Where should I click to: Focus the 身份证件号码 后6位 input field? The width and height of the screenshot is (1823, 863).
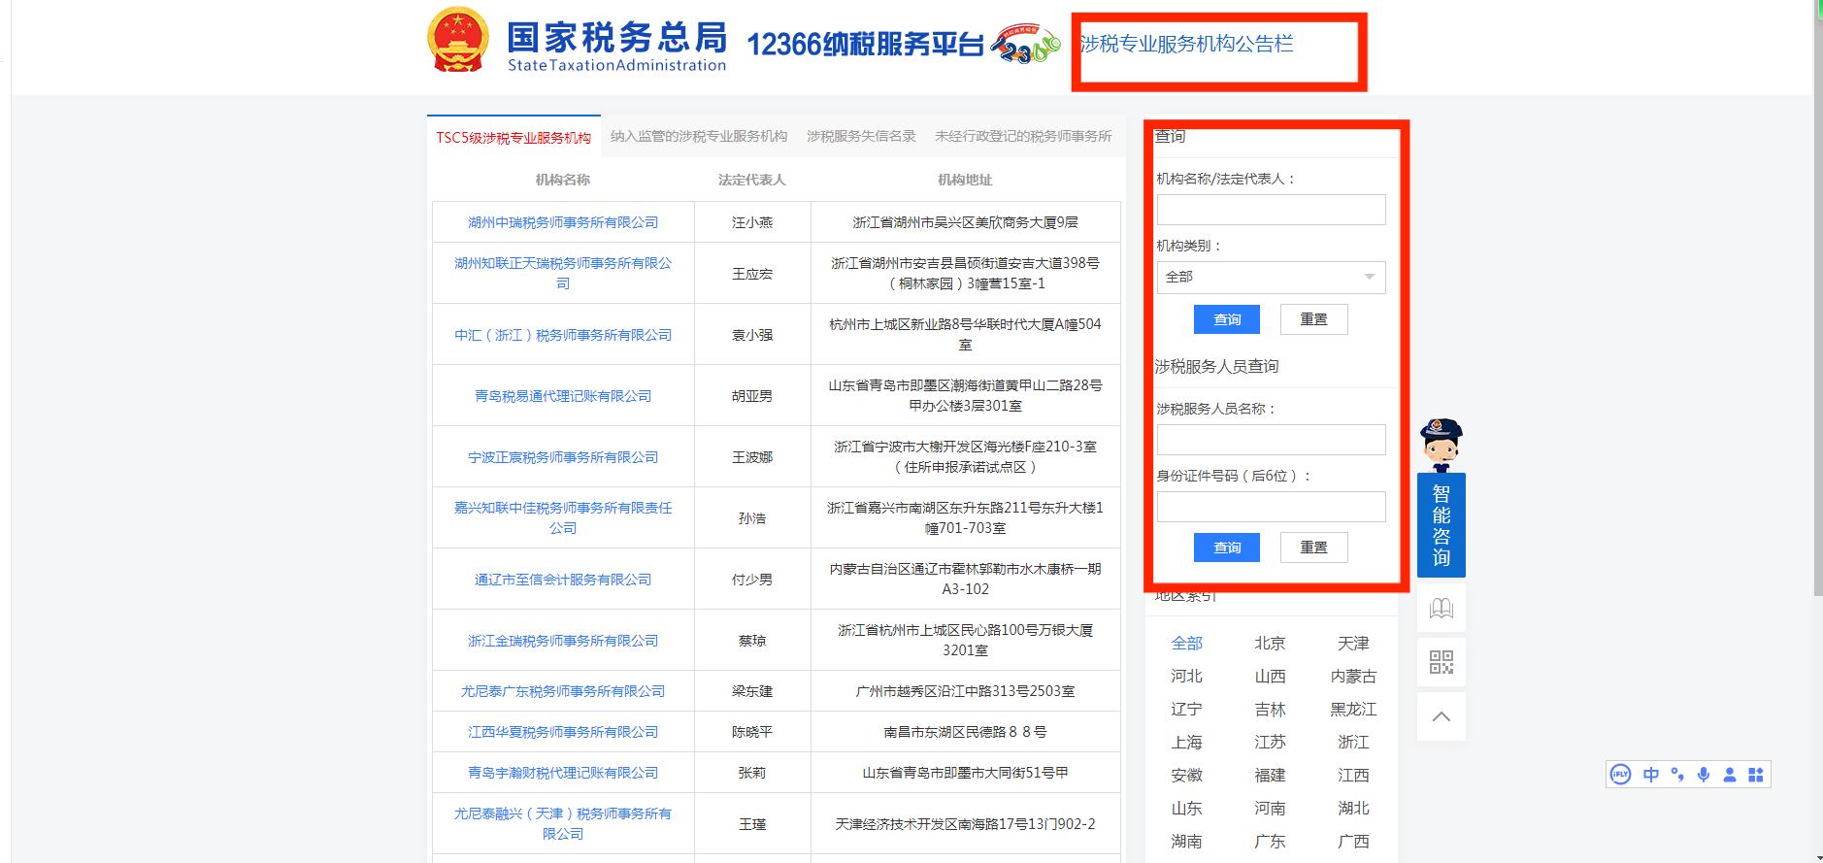pyautogui.click(x=1271, y=507)
